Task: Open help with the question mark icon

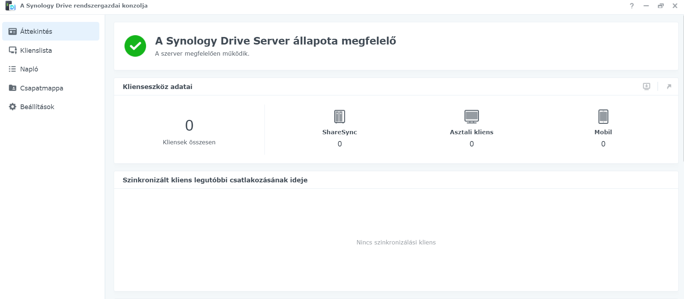Action: (632, 6)
